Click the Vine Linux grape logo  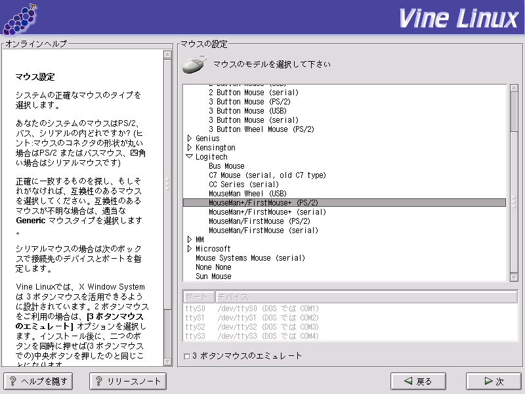20,20
